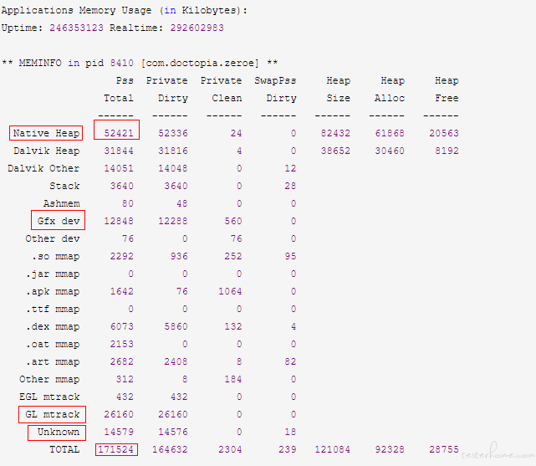Select Gfx dev Pss Total 12848
The width and height of the screenshot is (536, 466).
[x=119, y=221]
